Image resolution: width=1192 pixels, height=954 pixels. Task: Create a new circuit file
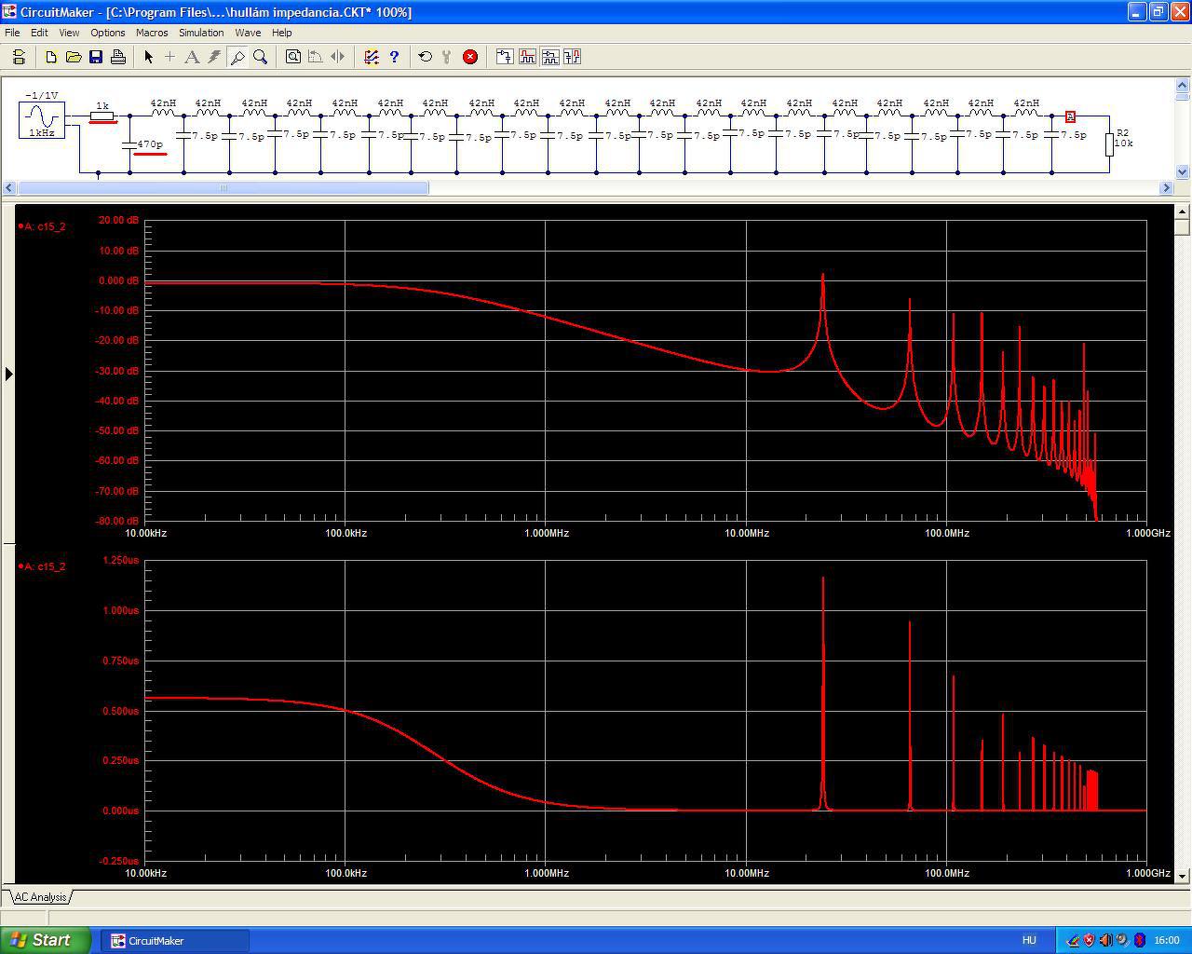pyautogui.click(x=51, y=57)
